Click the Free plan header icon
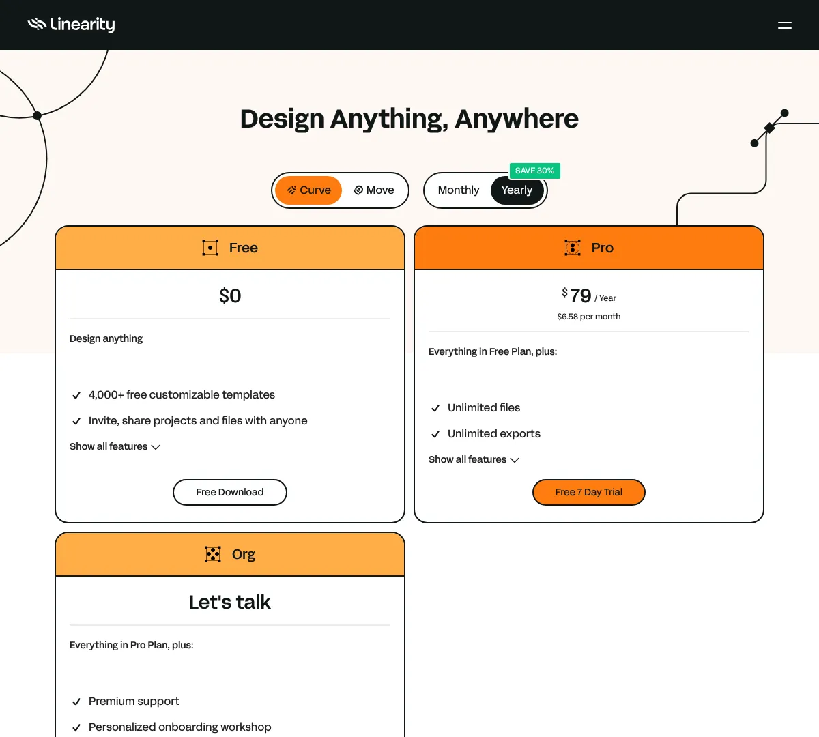This screenshot has height=737, width=819. [210, 248]
